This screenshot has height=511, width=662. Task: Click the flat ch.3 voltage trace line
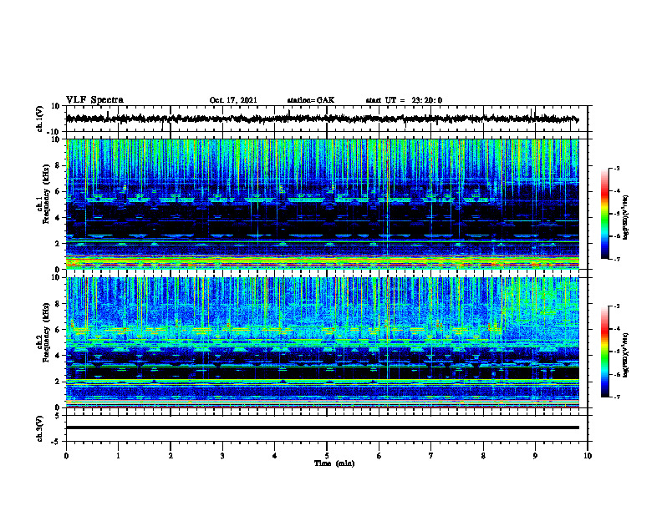coord(323,428)
